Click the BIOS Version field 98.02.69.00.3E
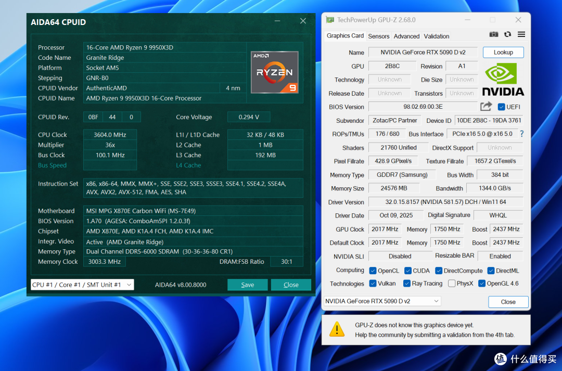The height and width of the screenshot is (371, 562). [x=423, y=107]
